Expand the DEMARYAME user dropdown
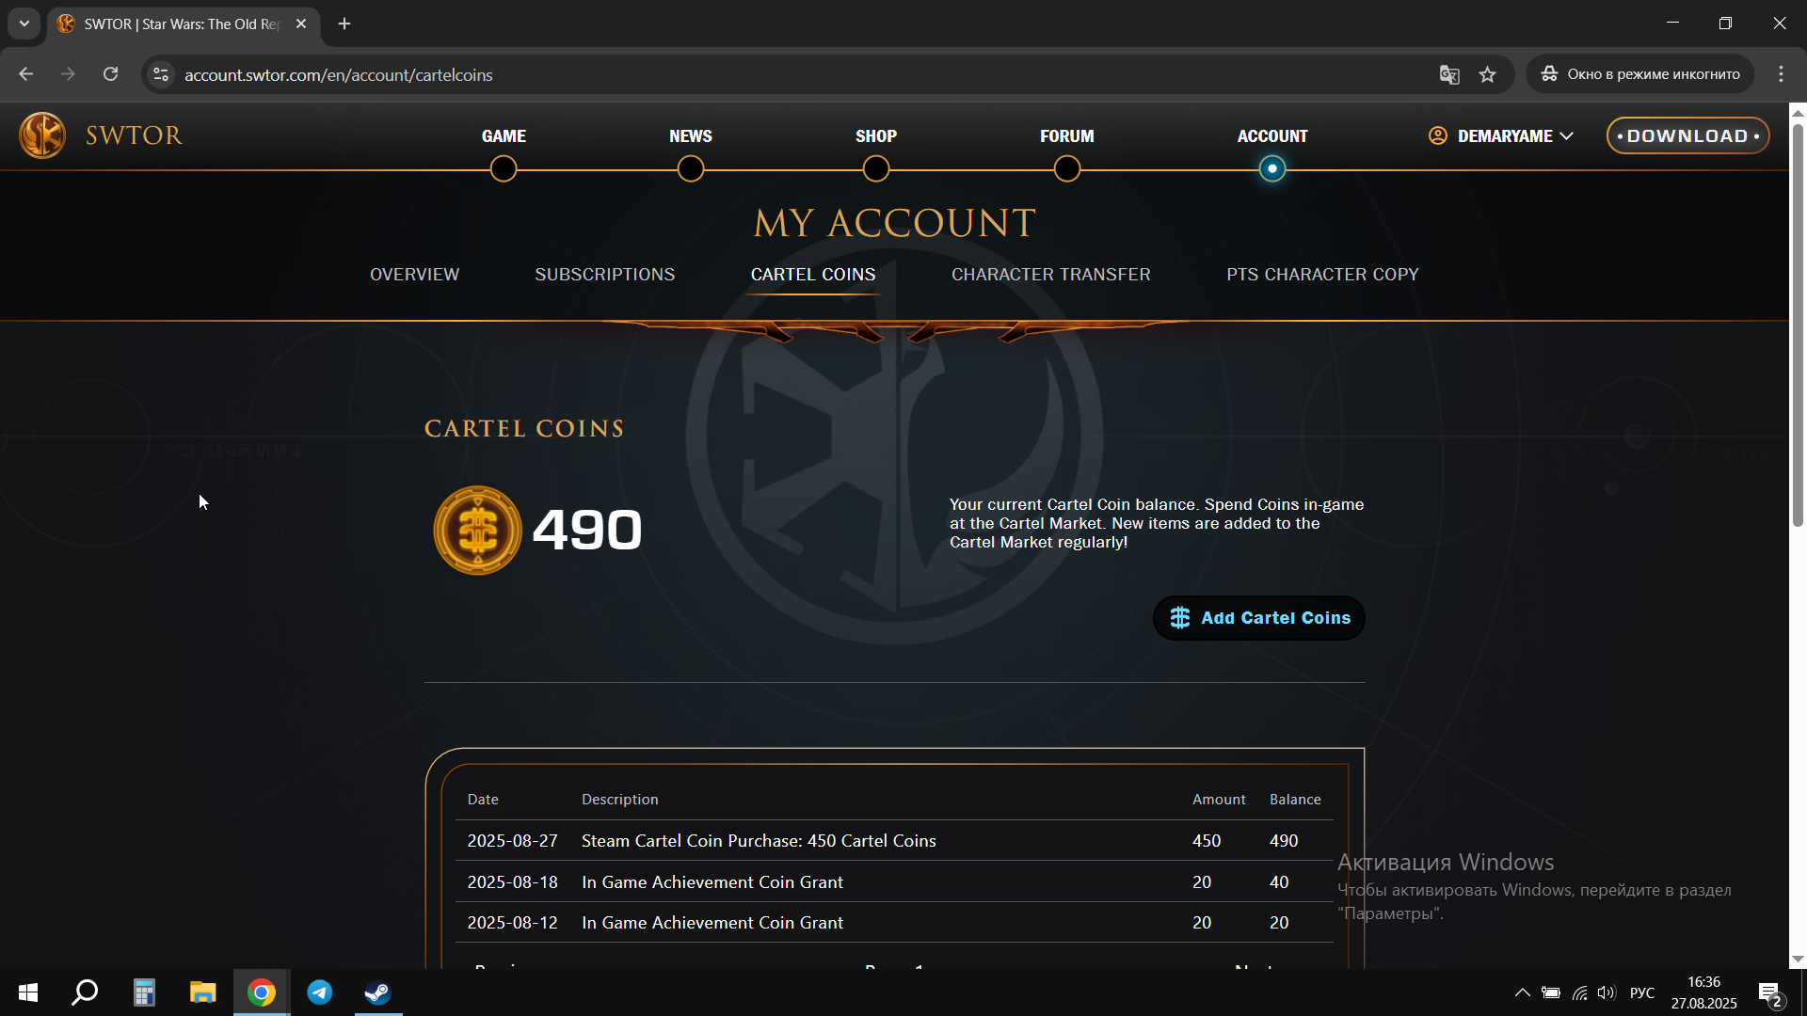 click(1514, 136)
